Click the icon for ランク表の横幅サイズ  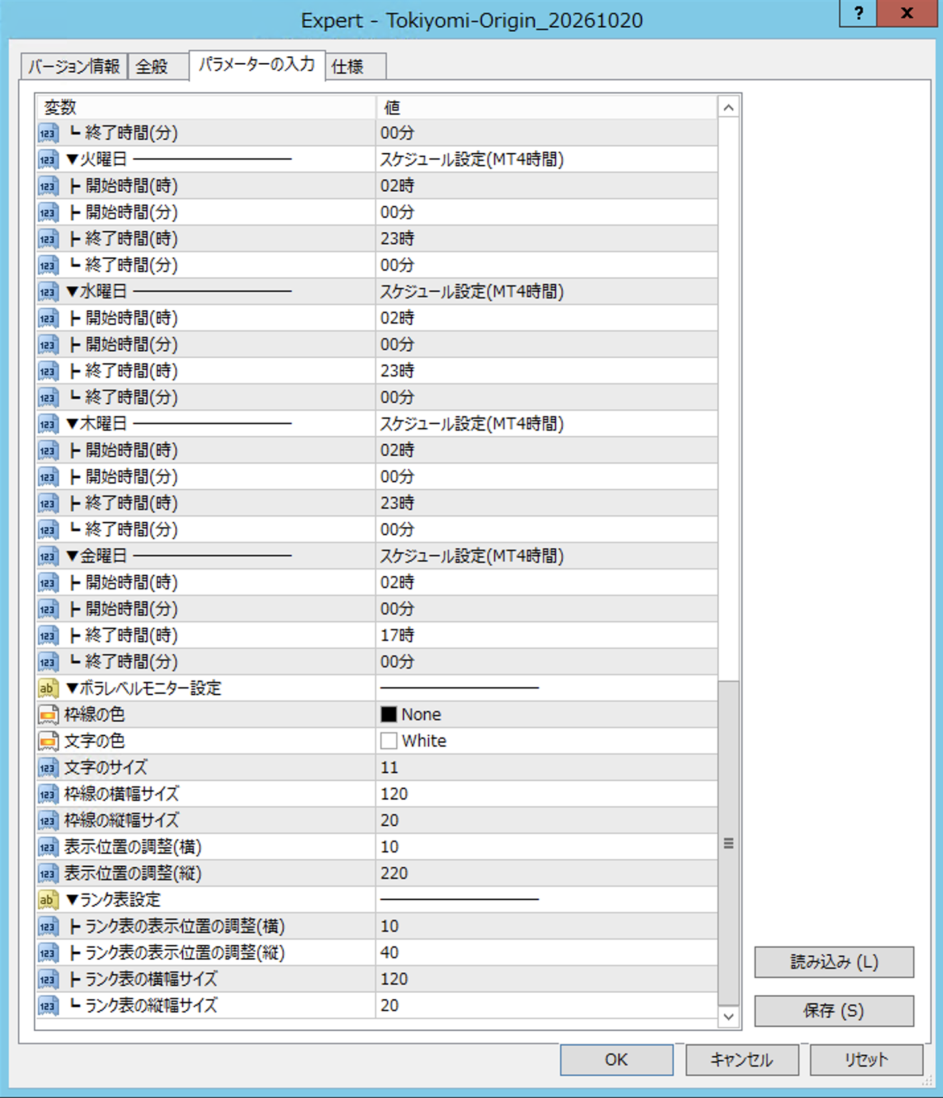(48, 980)
